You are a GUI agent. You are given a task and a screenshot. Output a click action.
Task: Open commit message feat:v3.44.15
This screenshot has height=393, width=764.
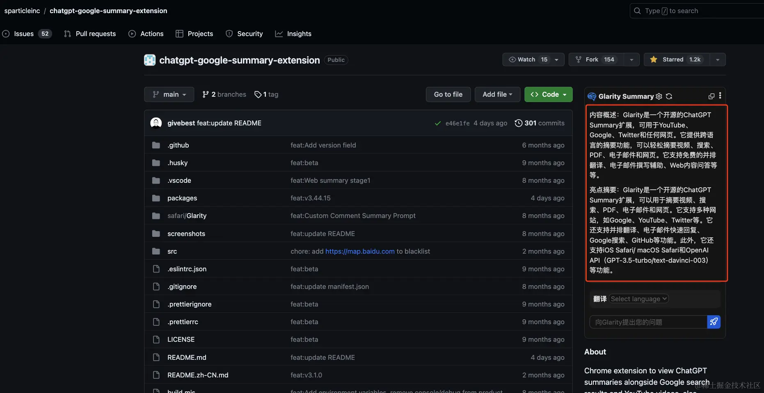point(311,198)
